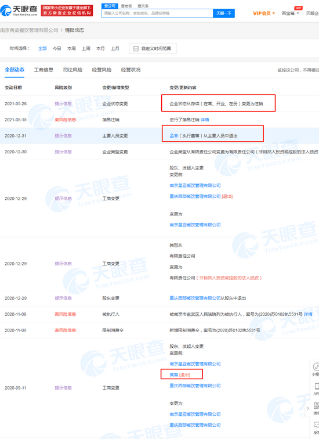Image resolution: width=319 pixels, height=439 pixels.
Task: Open the Tianyancha logo homepage
Action: click(19, 10)
